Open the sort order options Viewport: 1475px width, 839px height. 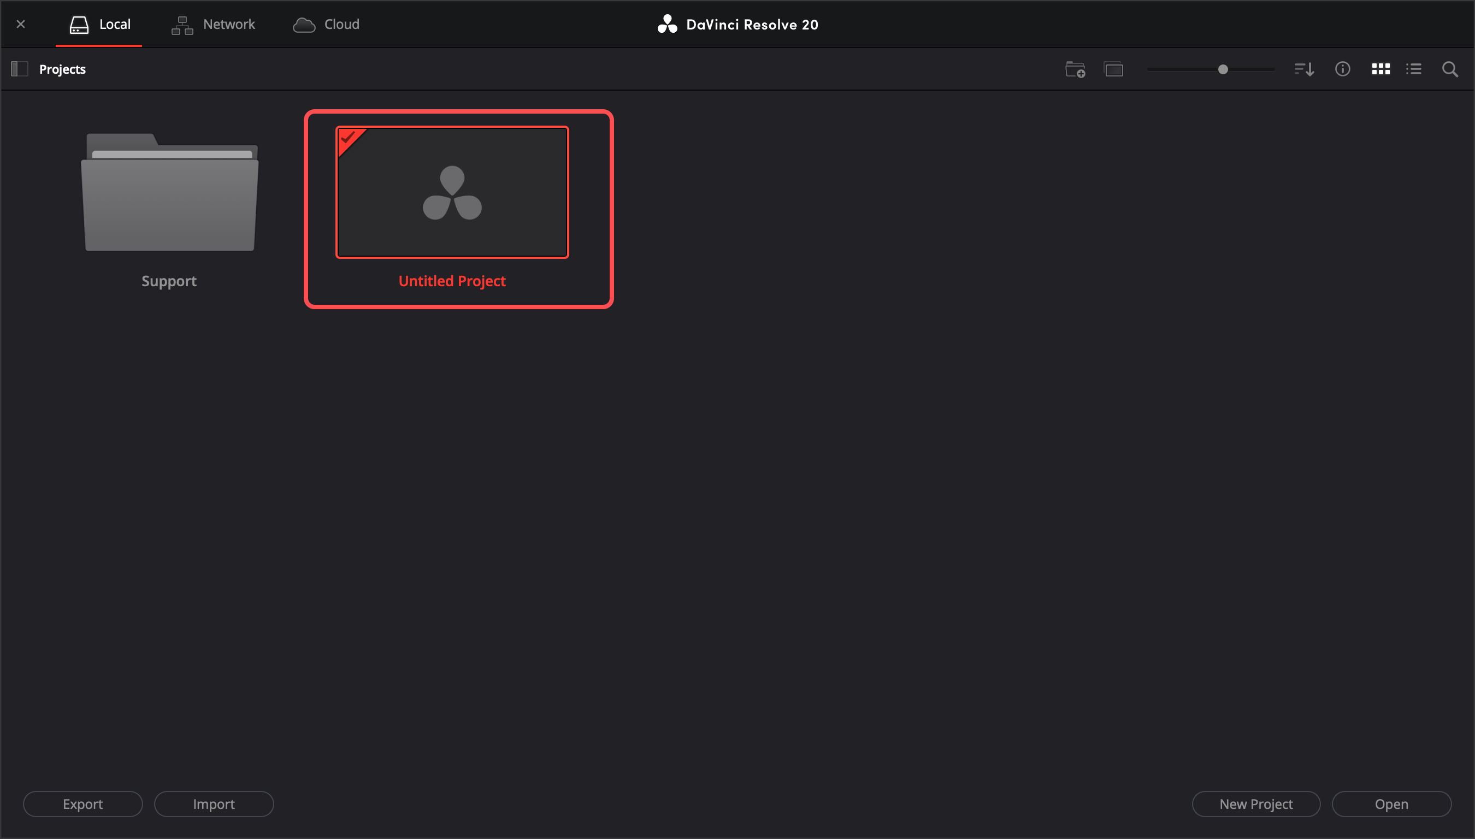coord(1304,69)
